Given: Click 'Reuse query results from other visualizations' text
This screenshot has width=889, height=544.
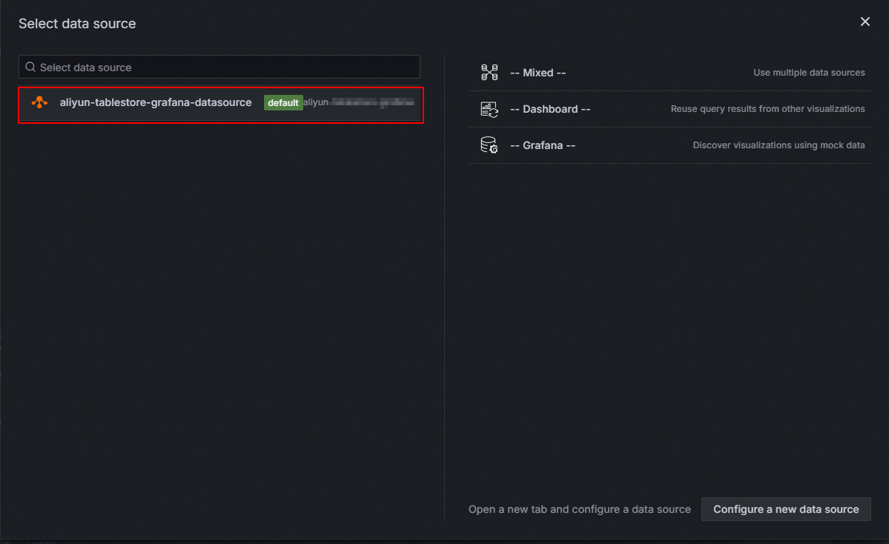Looking at the screenshot, I should coord(767,109).
